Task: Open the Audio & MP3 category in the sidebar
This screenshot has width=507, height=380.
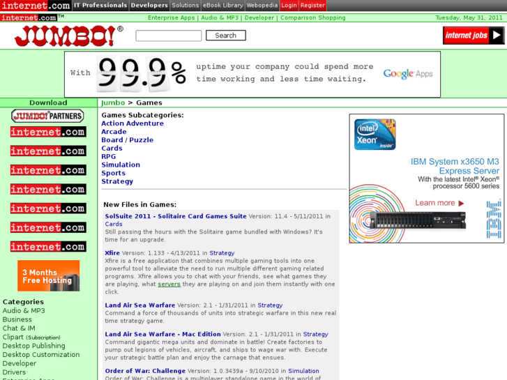Action: [x=24, y=311]
